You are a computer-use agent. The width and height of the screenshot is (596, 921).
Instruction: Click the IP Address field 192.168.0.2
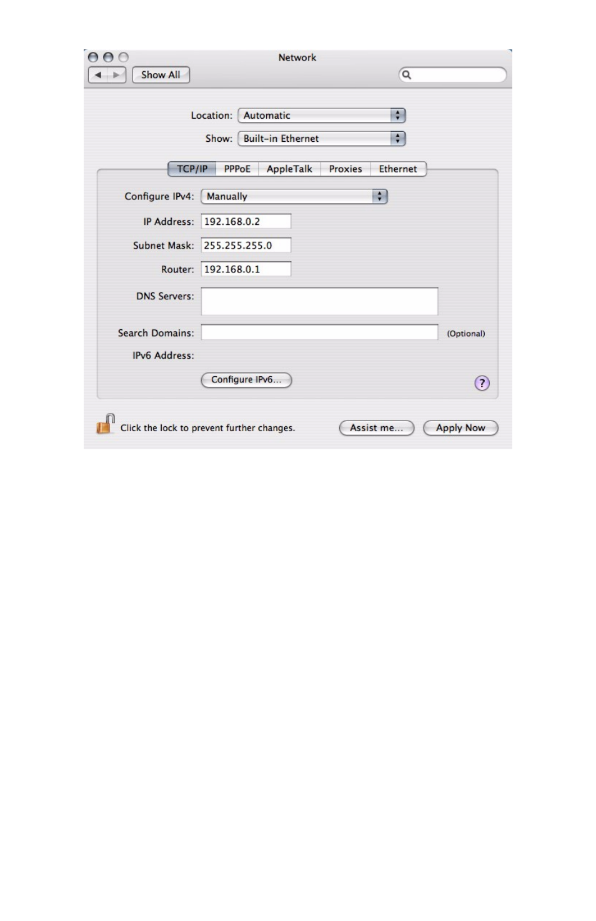tap(246, 222)
